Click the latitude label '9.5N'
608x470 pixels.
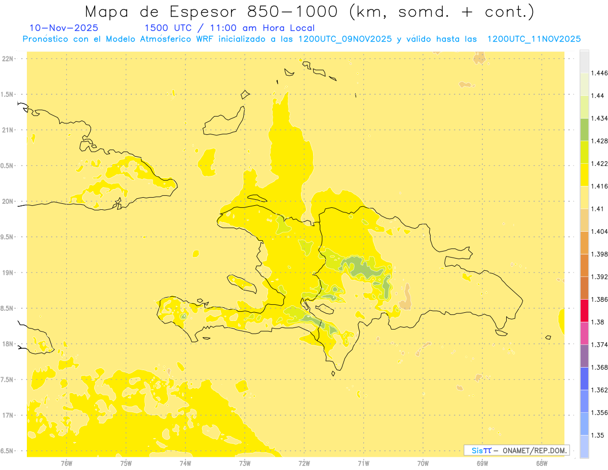tap(8, 237)
